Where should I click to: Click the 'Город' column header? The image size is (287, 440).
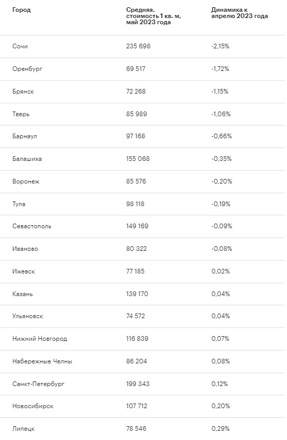click(x=21, y=10)
